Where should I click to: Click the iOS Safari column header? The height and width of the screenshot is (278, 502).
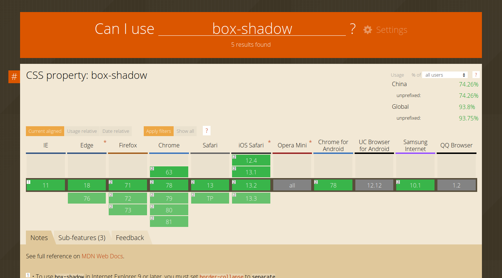coord(251,145)
